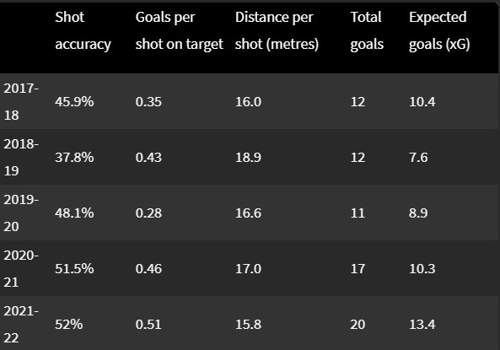Select the 2020-21 season row label
Image resolution: width=500 pixels, height=350 pixels.
pyautogui.click(x=21, y=269)
